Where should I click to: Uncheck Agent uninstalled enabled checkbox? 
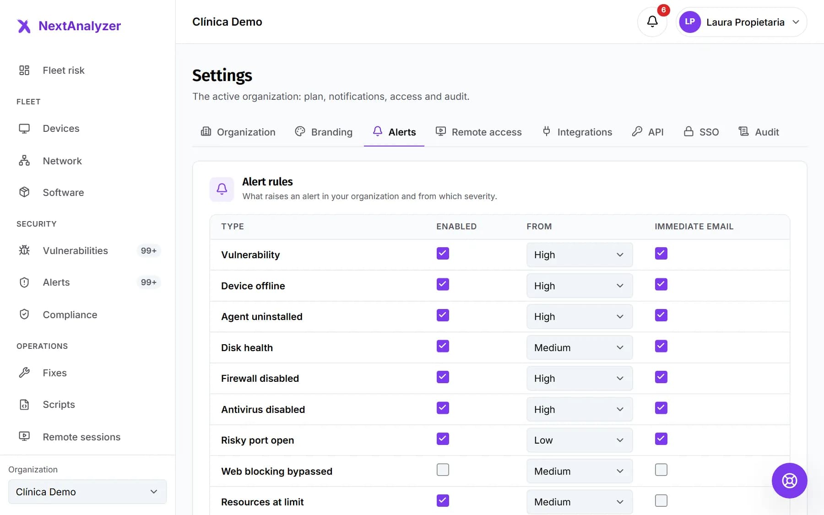(x=443, y=315)
